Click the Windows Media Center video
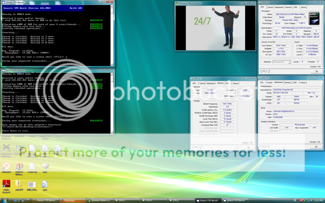Screen dimensions: 325x203 pyautogui.click(x=216, y=28)
